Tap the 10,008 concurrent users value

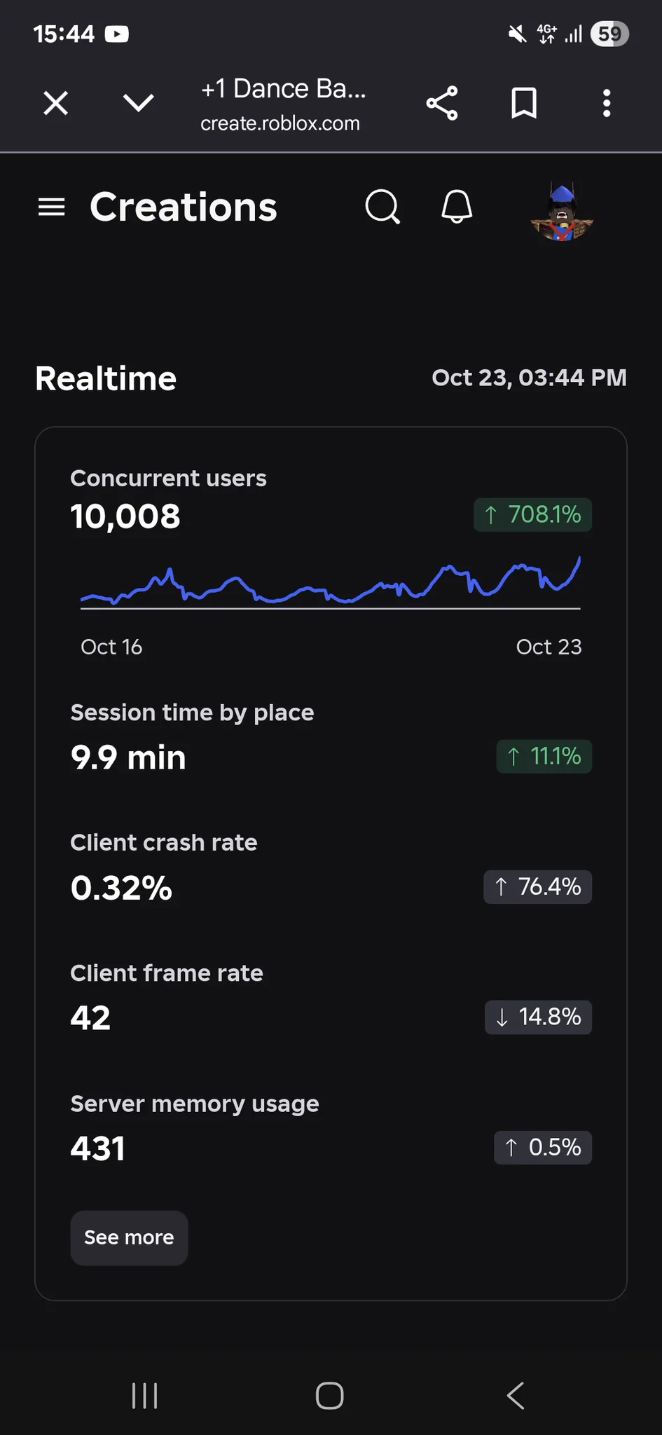(x=125, y=516)
